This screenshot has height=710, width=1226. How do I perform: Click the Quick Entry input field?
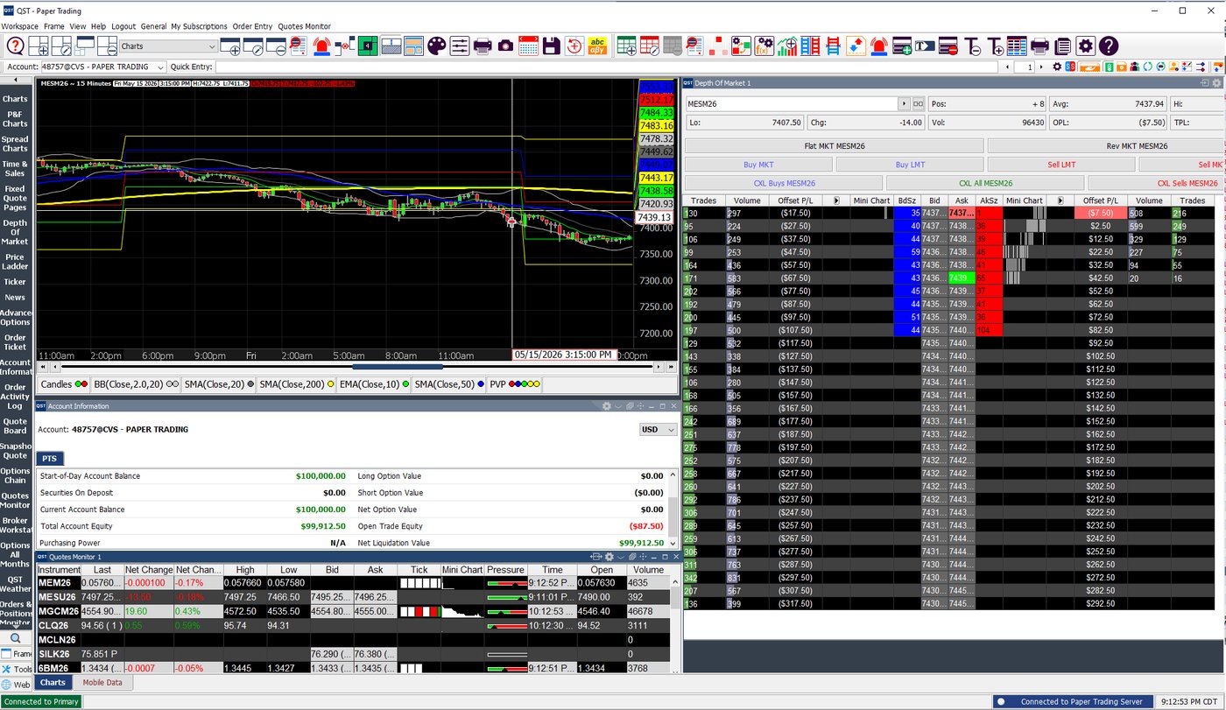tap(606, 67)
